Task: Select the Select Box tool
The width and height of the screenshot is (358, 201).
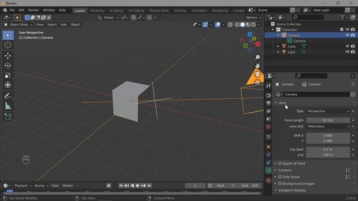Action: tap(8, 35)
